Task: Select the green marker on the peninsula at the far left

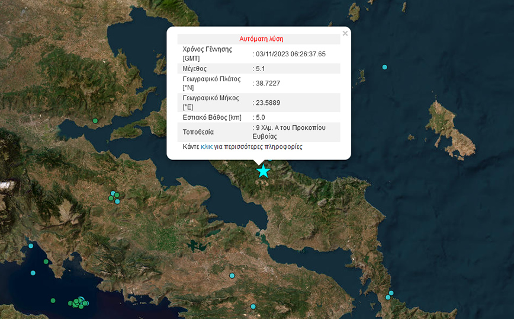Action: [46, 261]
